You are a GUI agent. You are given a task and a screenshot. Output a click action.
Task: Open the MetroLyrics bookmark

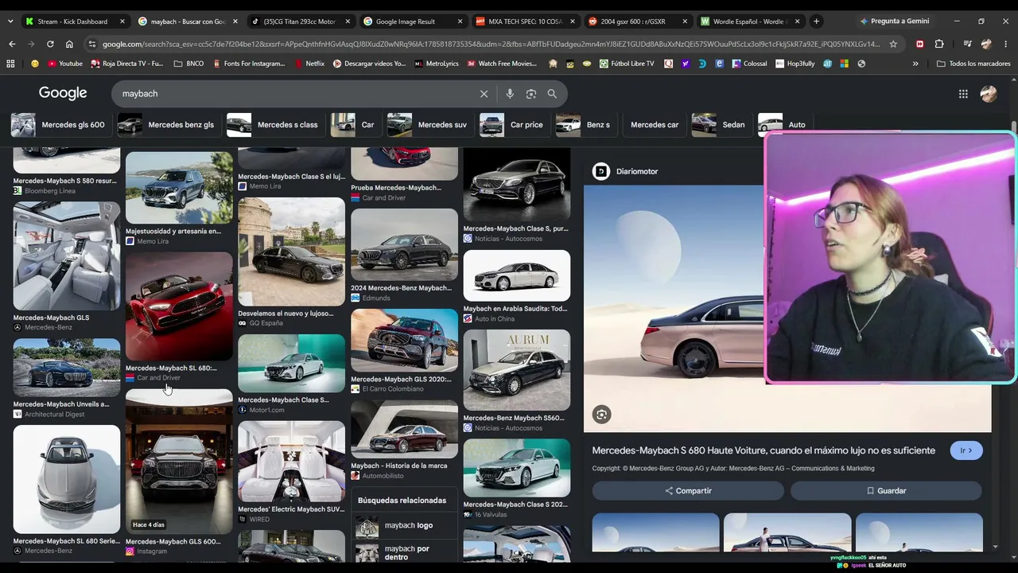tap(437, 64)
